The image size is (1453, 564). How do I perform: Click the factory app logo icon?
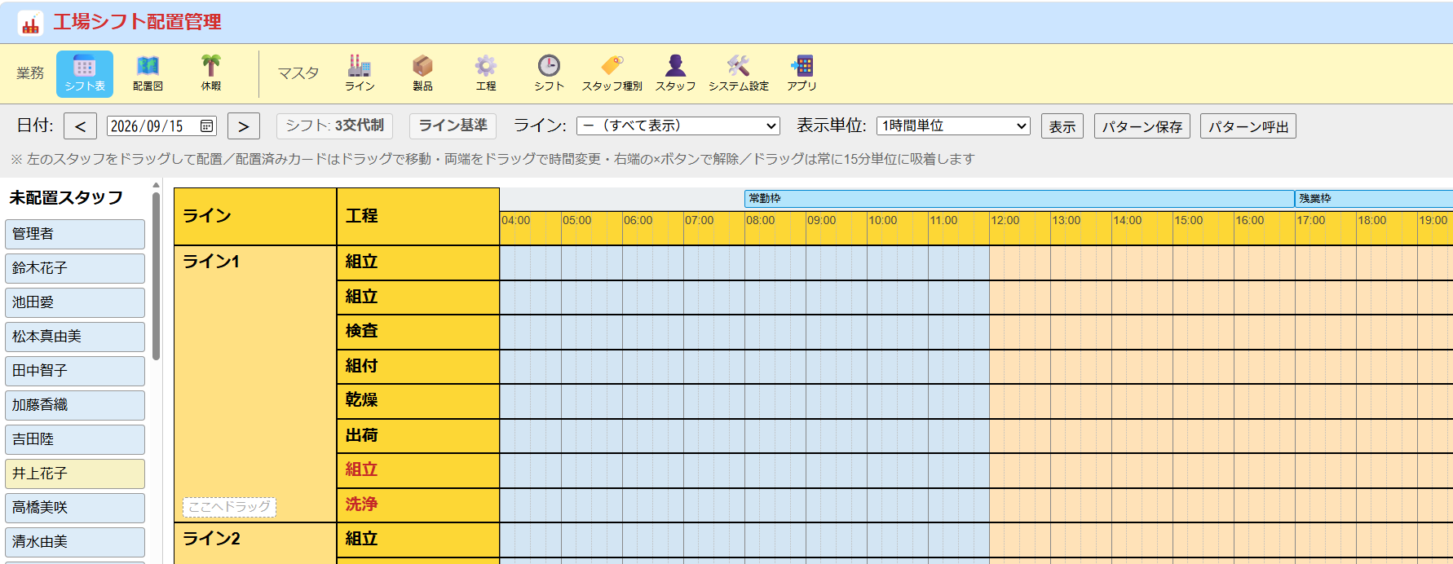coord(30,23)
